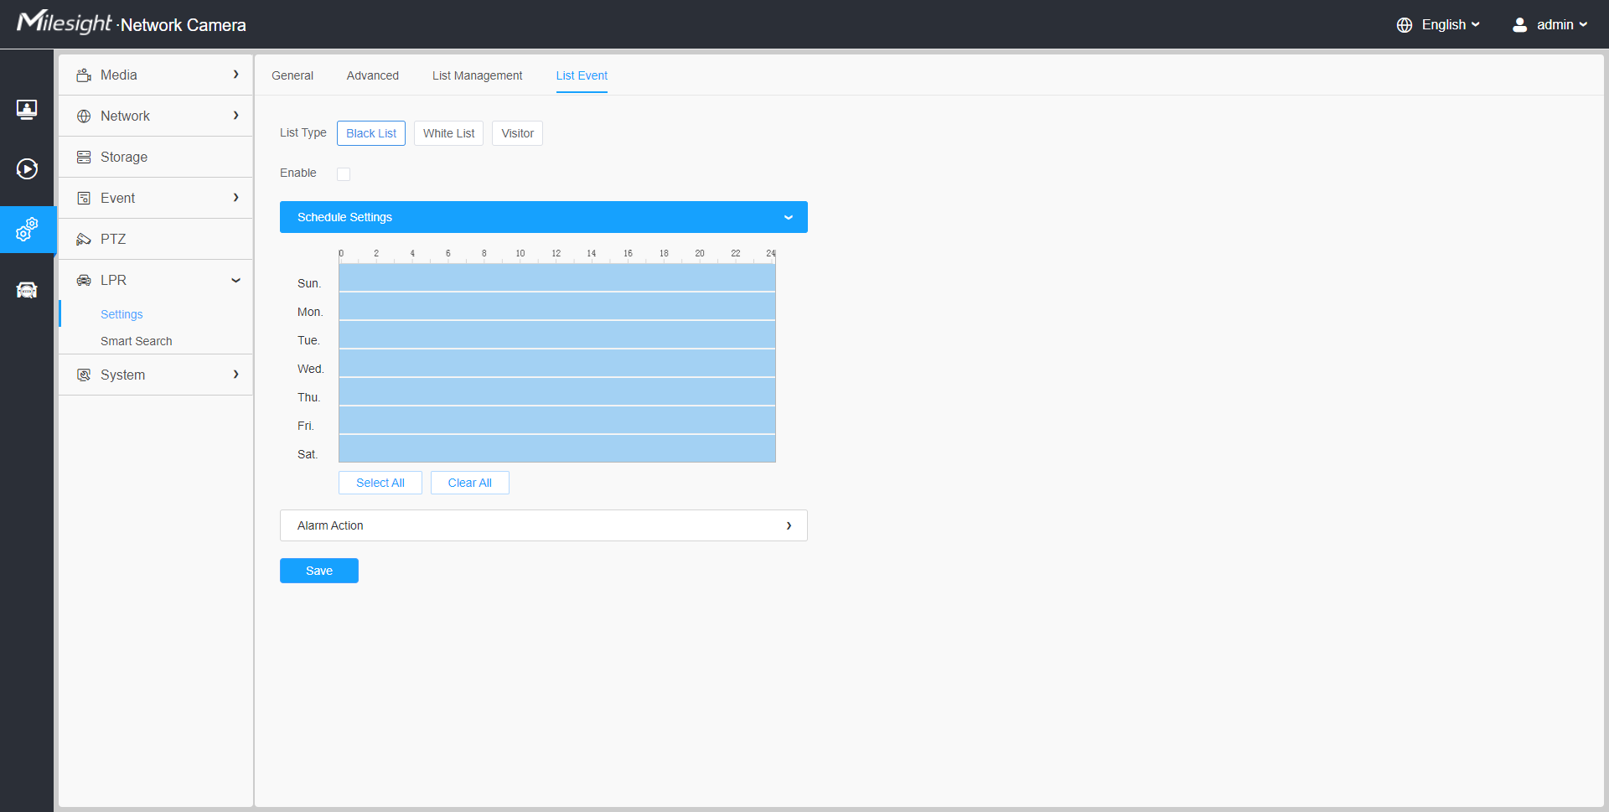Toggle the Enable checkbox
This screenshot has width=1609, height=812.
pyautogui.click(x=344, y=174)
